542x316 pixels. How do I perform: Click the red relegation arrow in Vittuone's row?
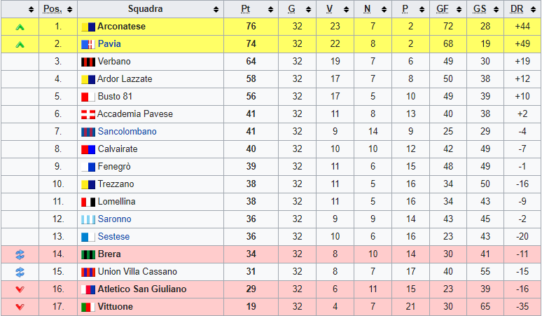coord(20,307)
